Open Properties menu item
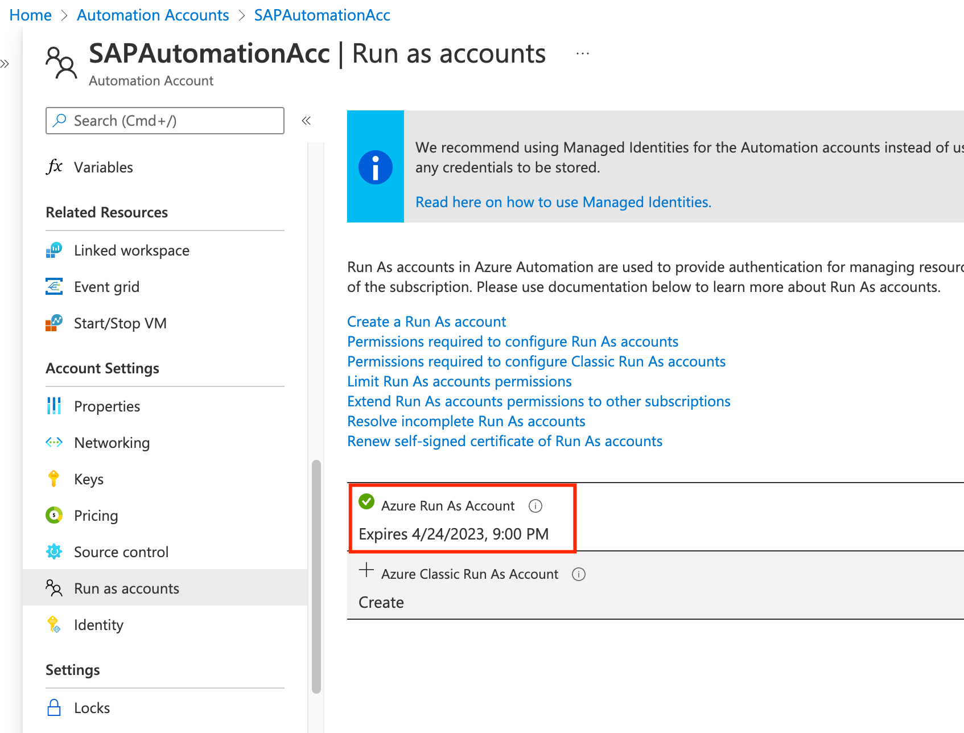The image size is (964, 733). (165, 406)
